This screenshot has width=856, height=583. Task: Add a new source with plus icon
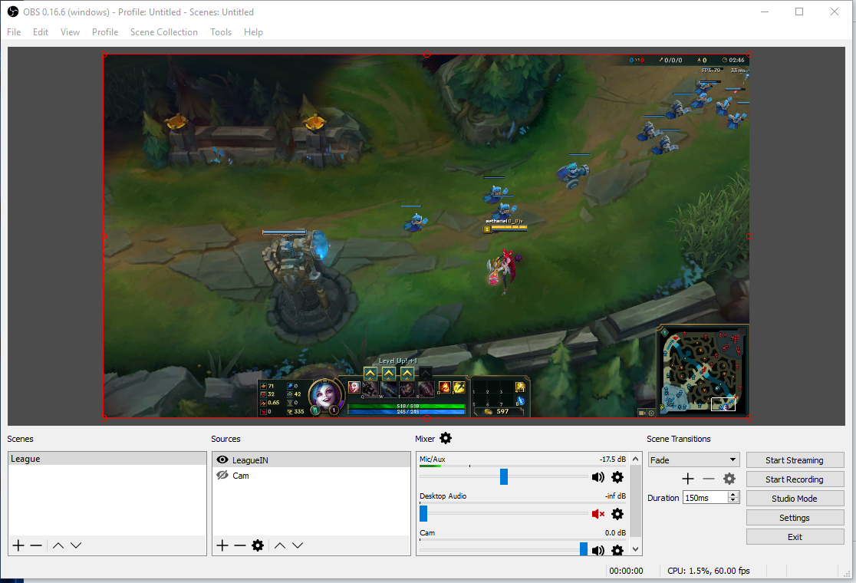222,545
